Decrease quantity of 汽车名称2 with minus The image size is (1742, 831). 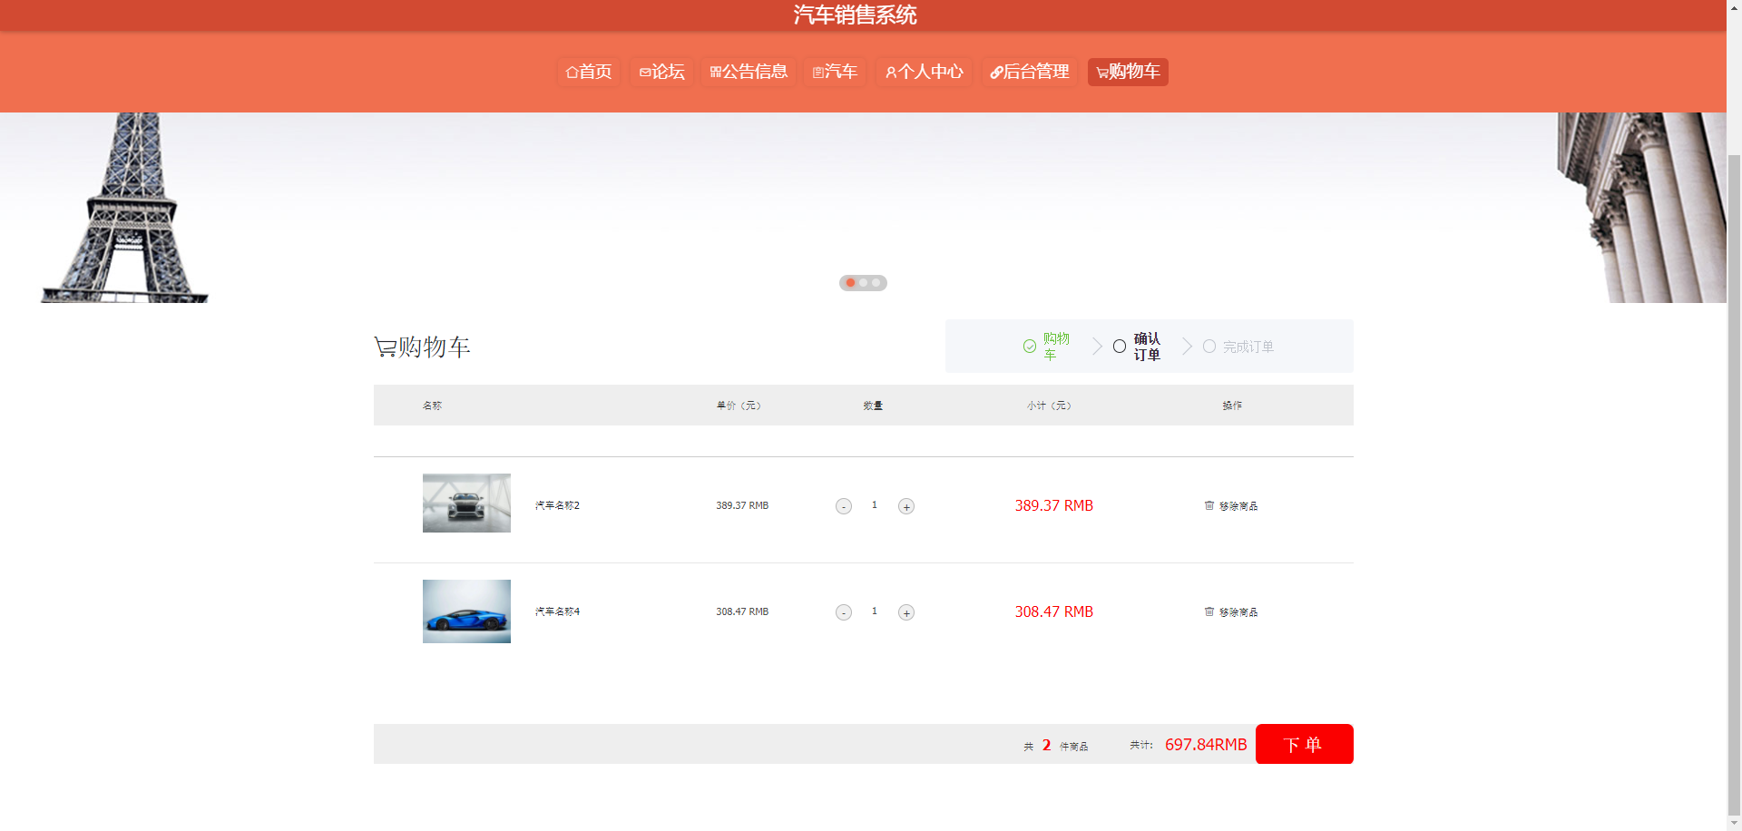pos(843,506)
